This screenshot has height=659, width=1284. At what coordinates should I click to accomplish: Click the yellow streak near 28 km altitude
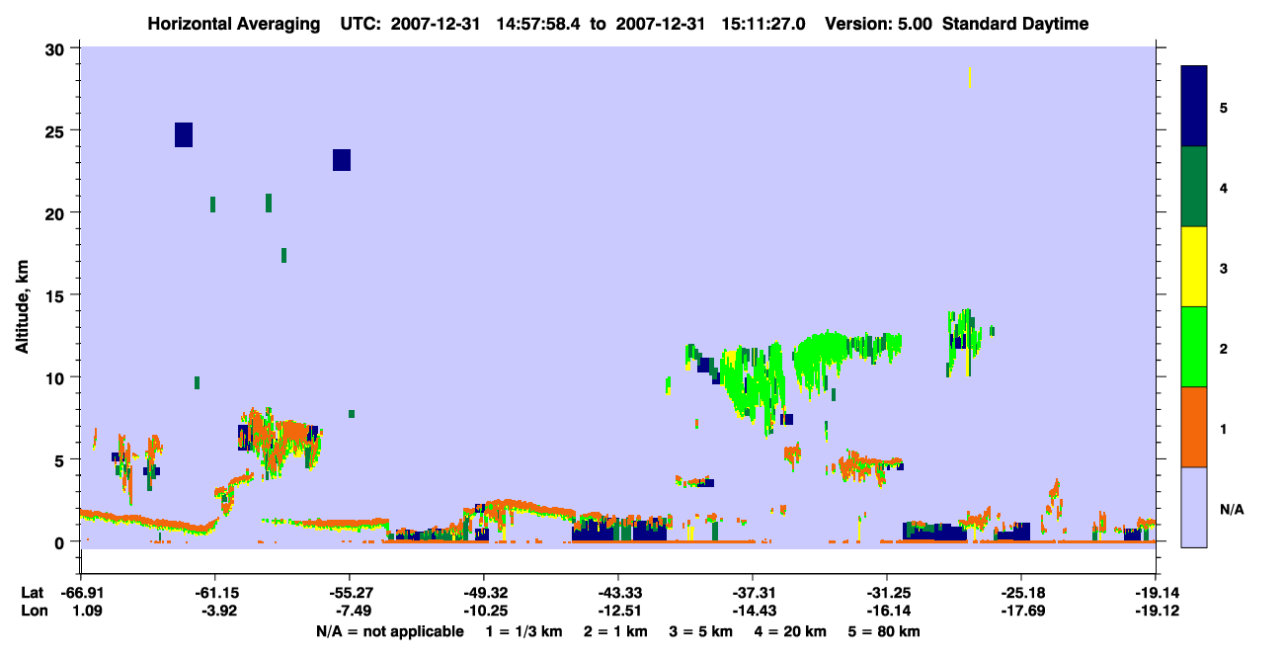[970, 77]
